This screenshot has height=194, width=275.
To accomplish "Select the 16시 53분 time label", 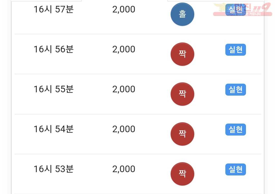I will pos(53,169).
